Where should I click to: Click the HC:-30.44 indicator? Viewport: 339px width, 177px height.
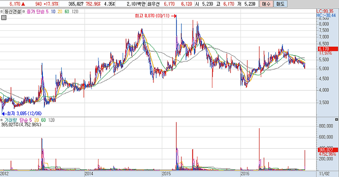326,16
